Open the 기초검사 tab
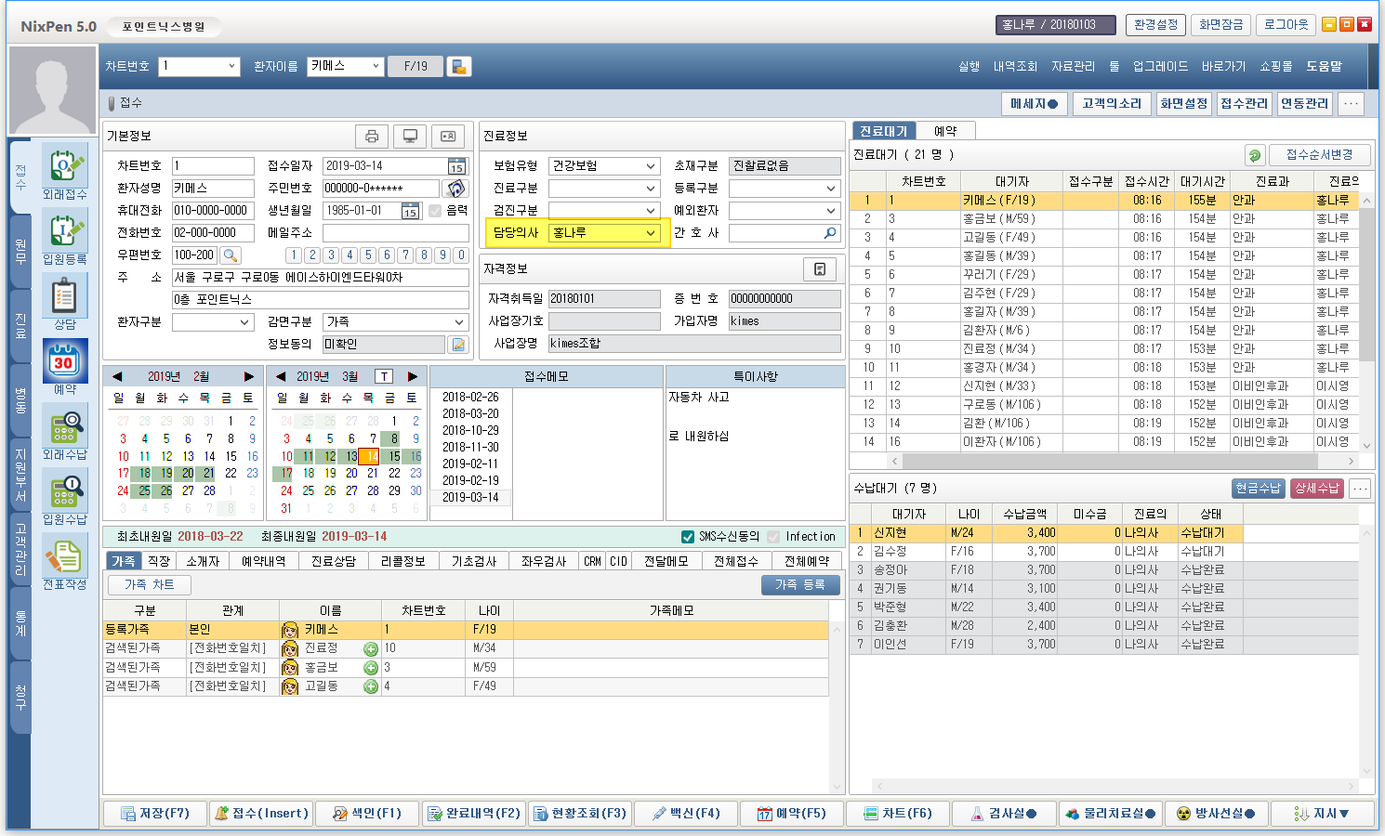The image size is (1385, 836). pos(473,561)
